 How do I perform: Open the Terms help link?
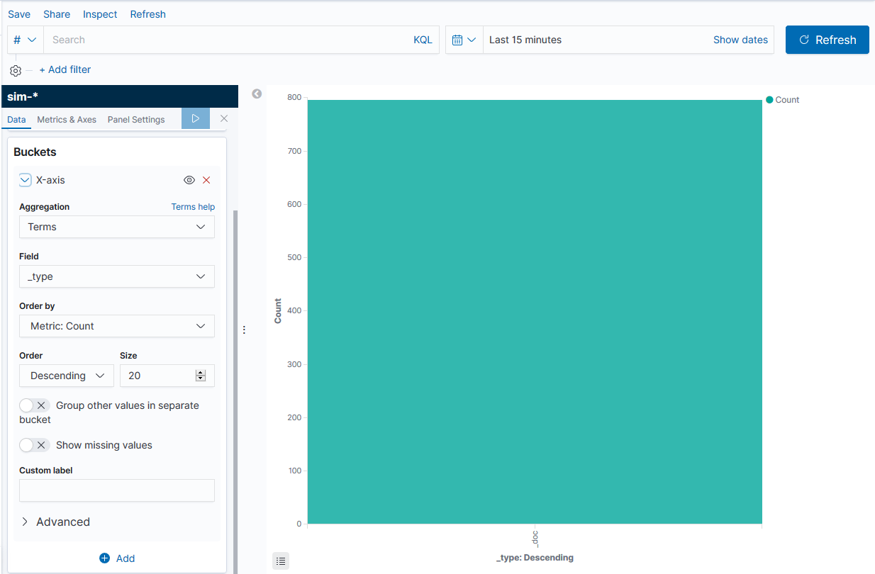pos(193,206)
